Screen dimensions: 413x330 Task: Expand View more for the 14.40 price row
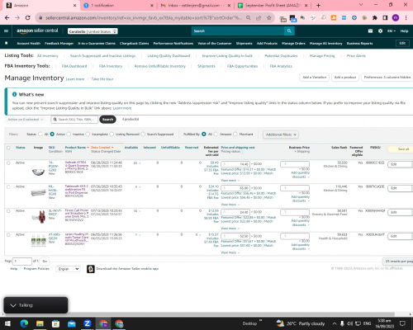[230, 181]
